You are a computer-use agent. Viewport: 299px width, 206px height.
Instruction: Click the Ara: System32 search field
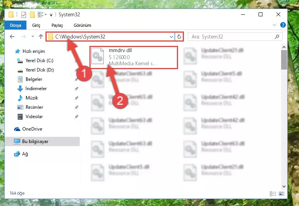click(x=235, y=37)
